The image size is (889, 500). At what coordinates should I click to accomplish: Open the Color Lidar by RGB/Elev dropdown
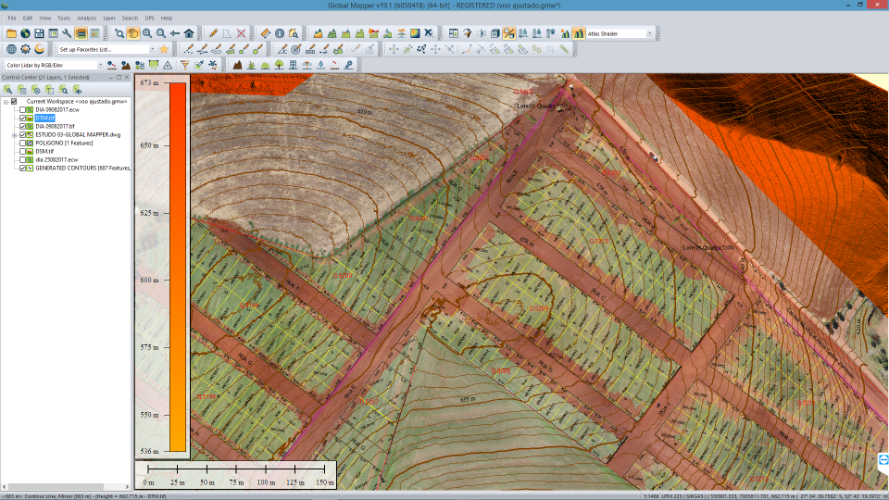(x=100, y=65)
